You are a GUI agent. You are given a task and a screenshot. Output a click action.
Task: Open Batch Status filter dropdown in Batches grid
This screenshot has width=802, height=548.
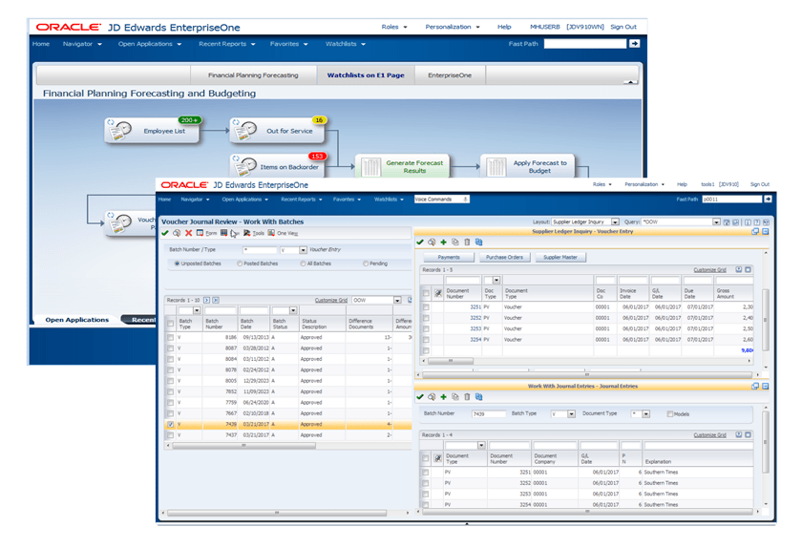[x=293, y=310]
